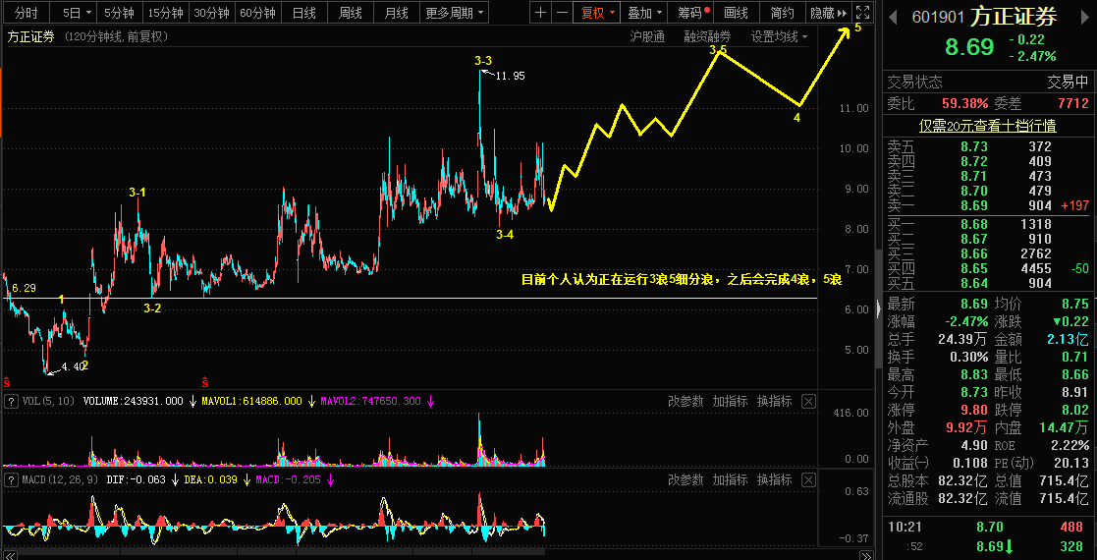Click the 买四 row volume 4455
This screenshot has width=1097, height=560.
[x=1035, y=269]
